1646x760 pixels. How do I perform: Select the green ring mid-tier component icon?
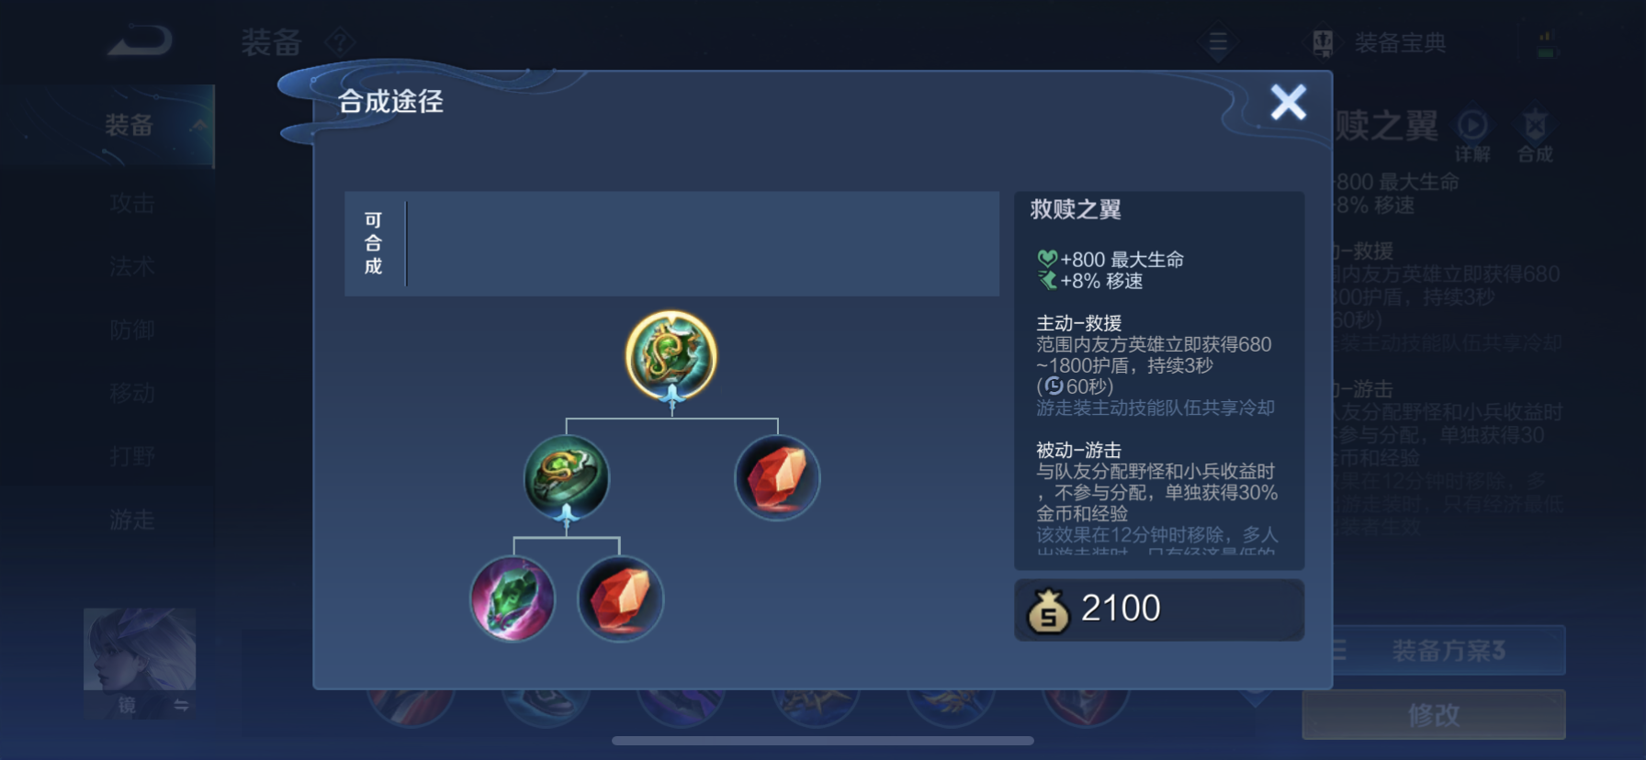[567, 478]
